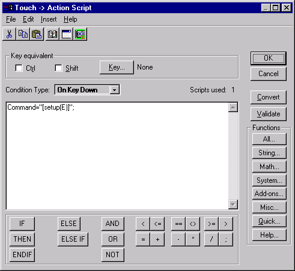The height and width of the screenshot is (271, 295).
Task: Insert the not-equal operator button
Action: tap(193, 224)
